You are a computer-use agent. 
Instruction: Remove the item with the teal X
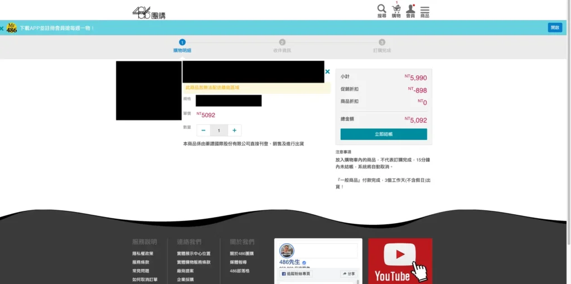tap(327, 71)
